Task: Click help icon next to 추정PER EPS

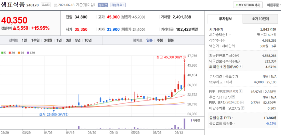Action: coord(233,97)
